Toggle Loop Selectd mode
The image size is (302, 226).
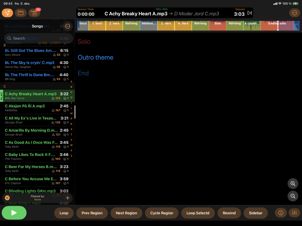(x=198, y=213)
